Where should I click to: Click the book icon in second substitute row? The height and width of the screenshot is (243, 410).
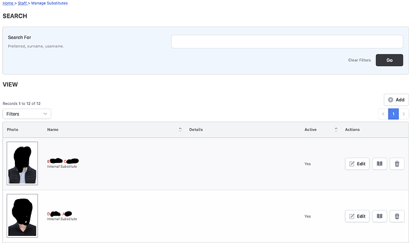click(380, 216)
